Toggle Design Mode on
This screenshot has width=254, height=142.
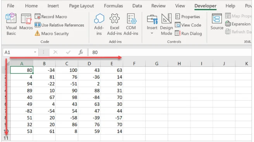click(x=166, y=24)
